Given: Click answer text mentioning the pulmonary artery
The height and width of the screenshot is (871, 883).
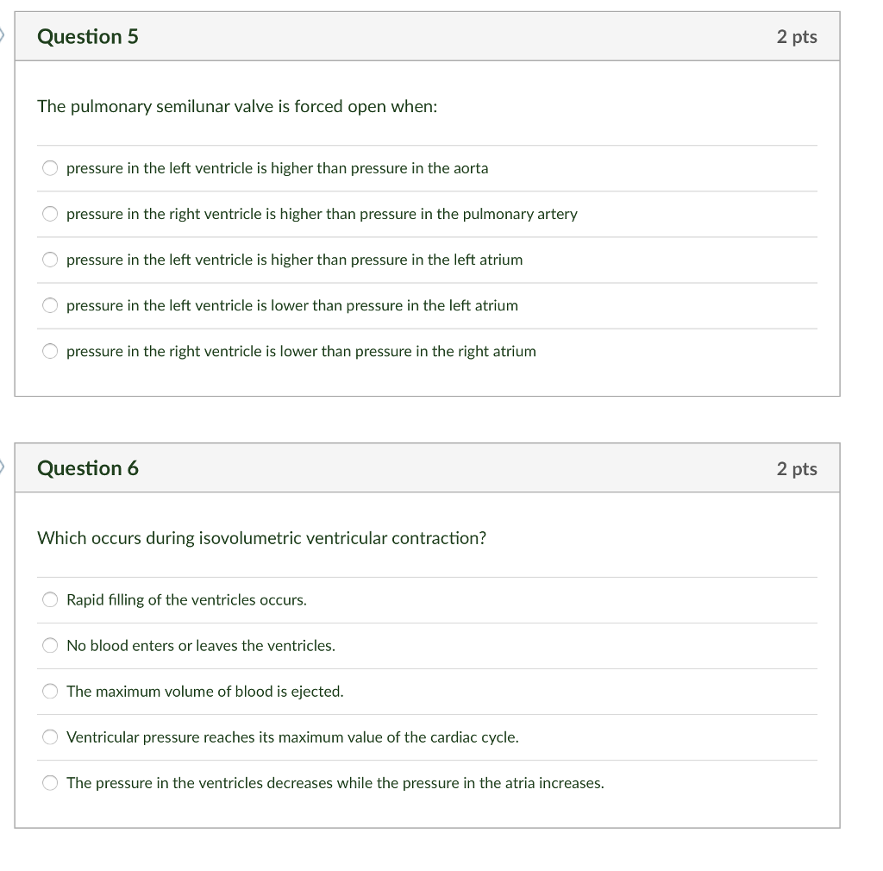Looking at the screenshot, I should 322,214.
